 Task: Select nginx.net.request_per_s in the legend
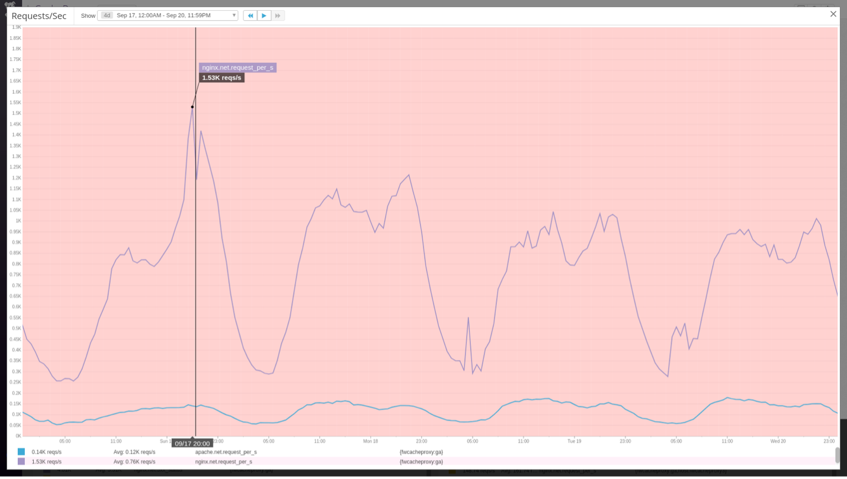point(223,461)
